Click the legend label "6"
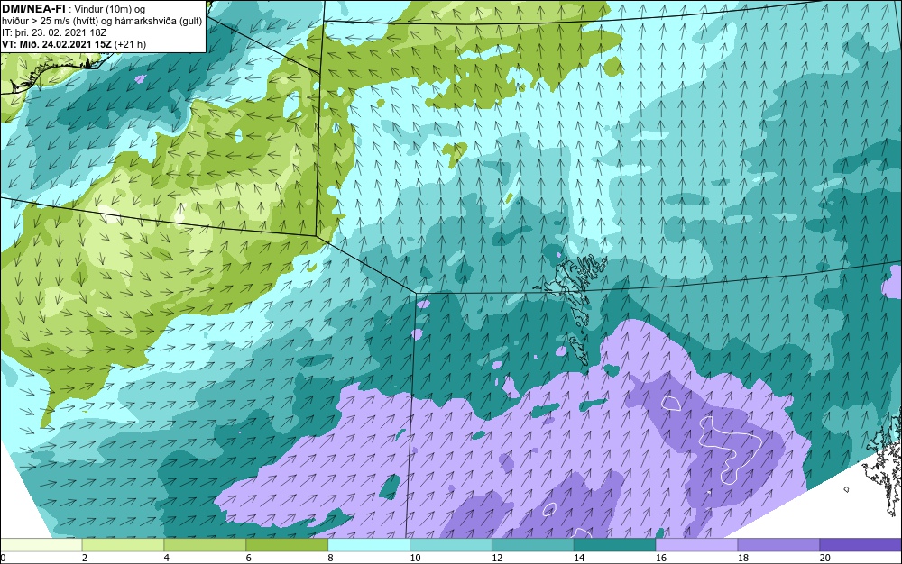Screen dimensions: 902x564 click(249, 558)
